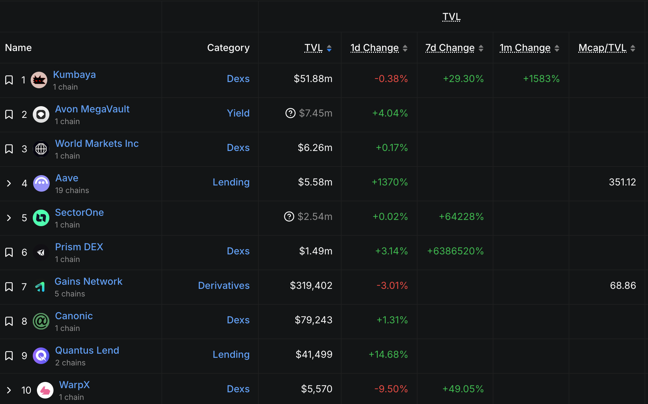Open the Derivatives category link
The image size is (648, 404).
click(x=224, y=285)
